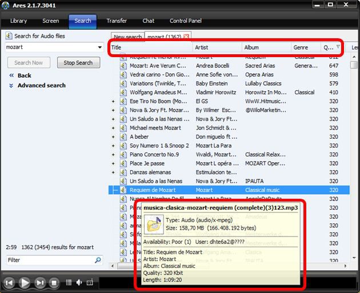Click the audio icon beside Soy Numero 1 & Snoop 2
This screenshot has height=293, width=360.
123,146
